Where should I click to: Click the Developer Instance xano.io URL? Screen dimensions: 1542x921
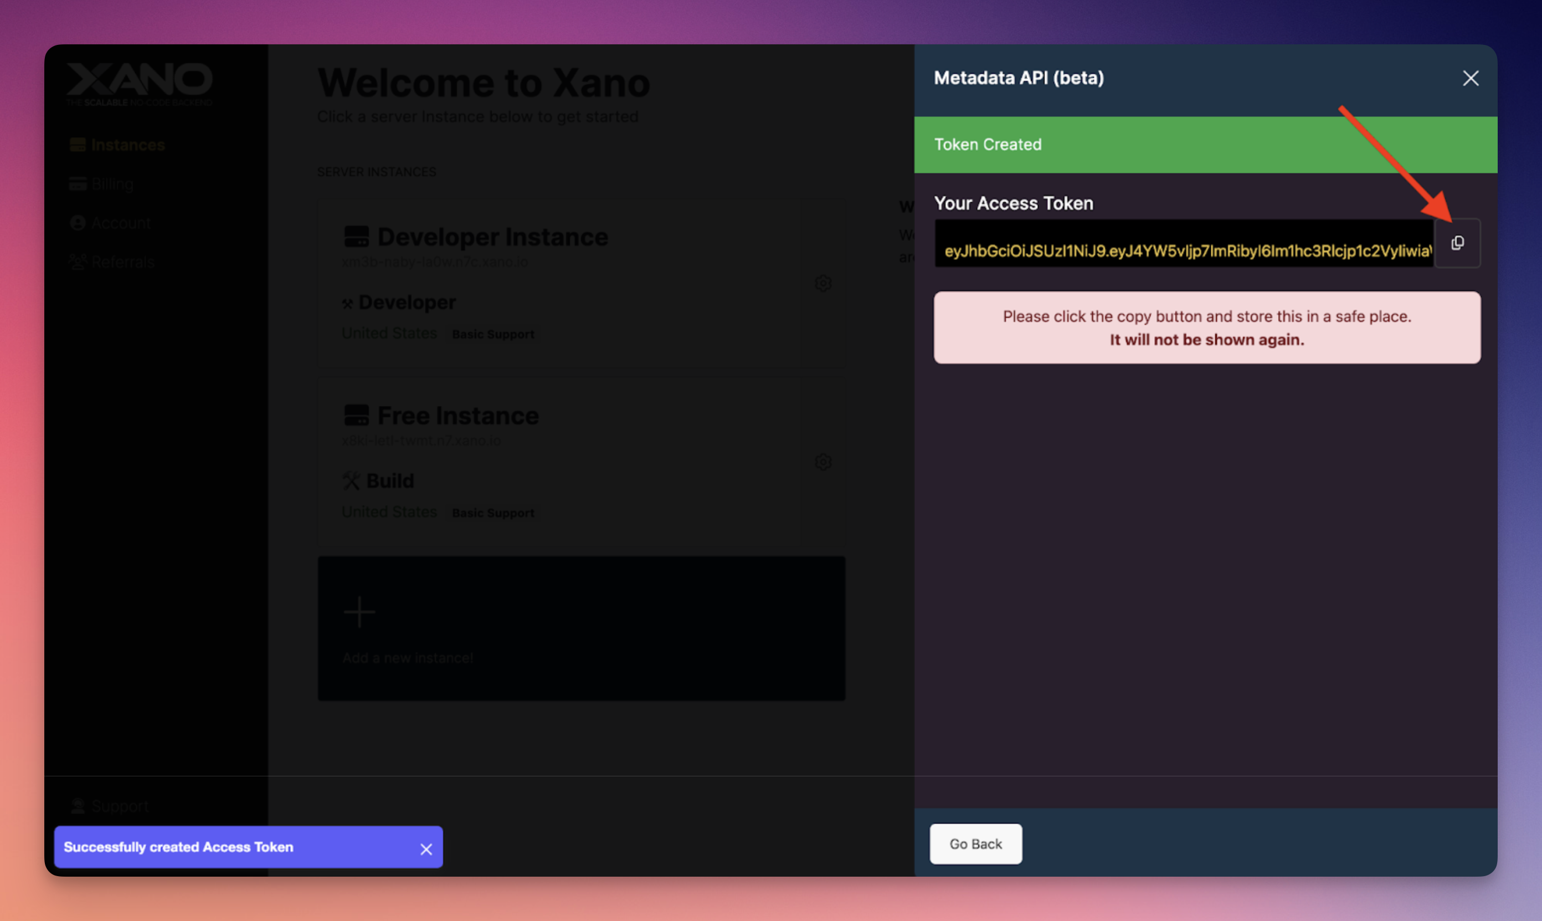coord(435,262)
